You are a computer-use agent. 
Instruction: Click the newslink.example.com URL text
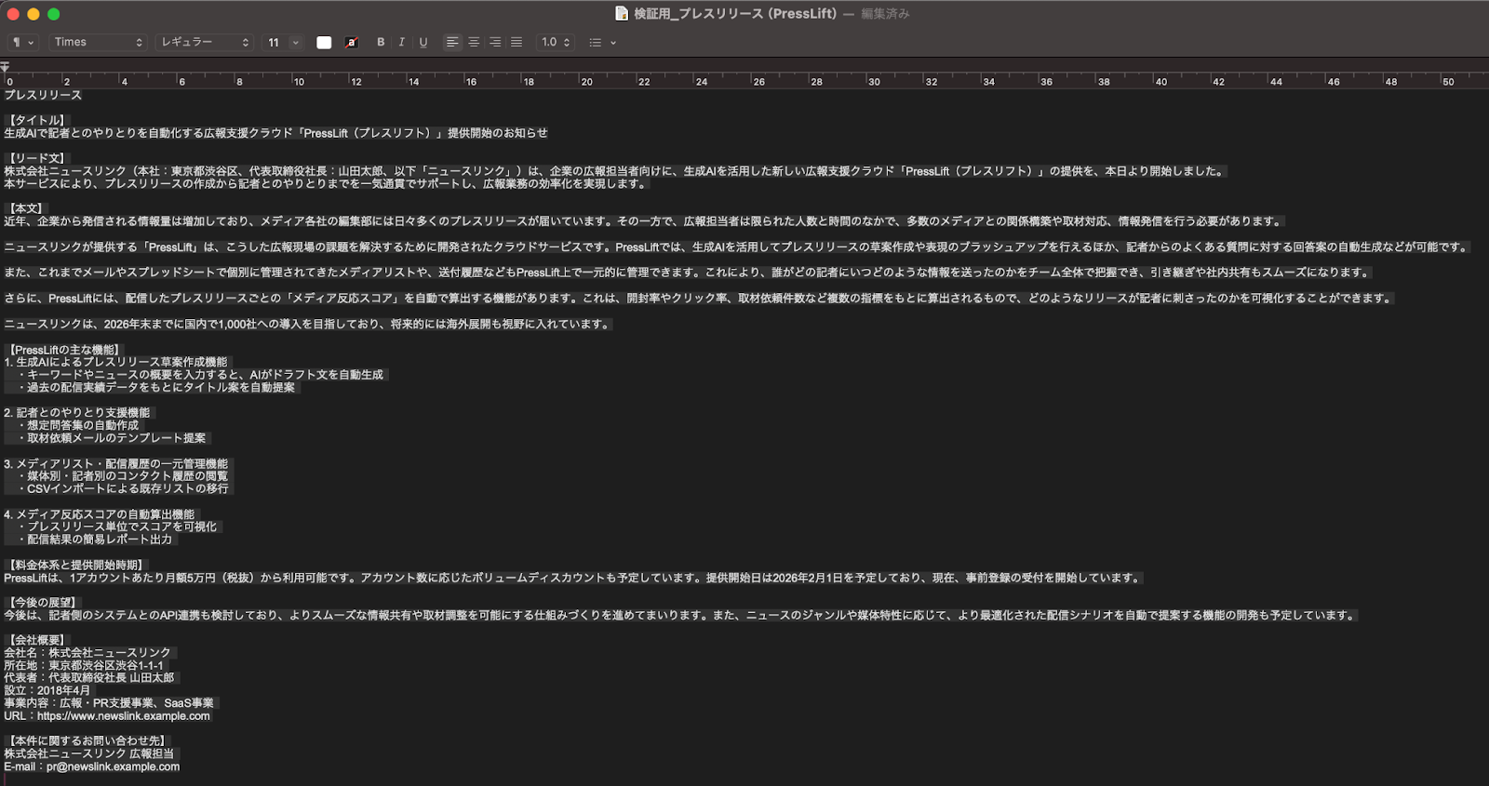pyautogui.click(x=124, y=716)
